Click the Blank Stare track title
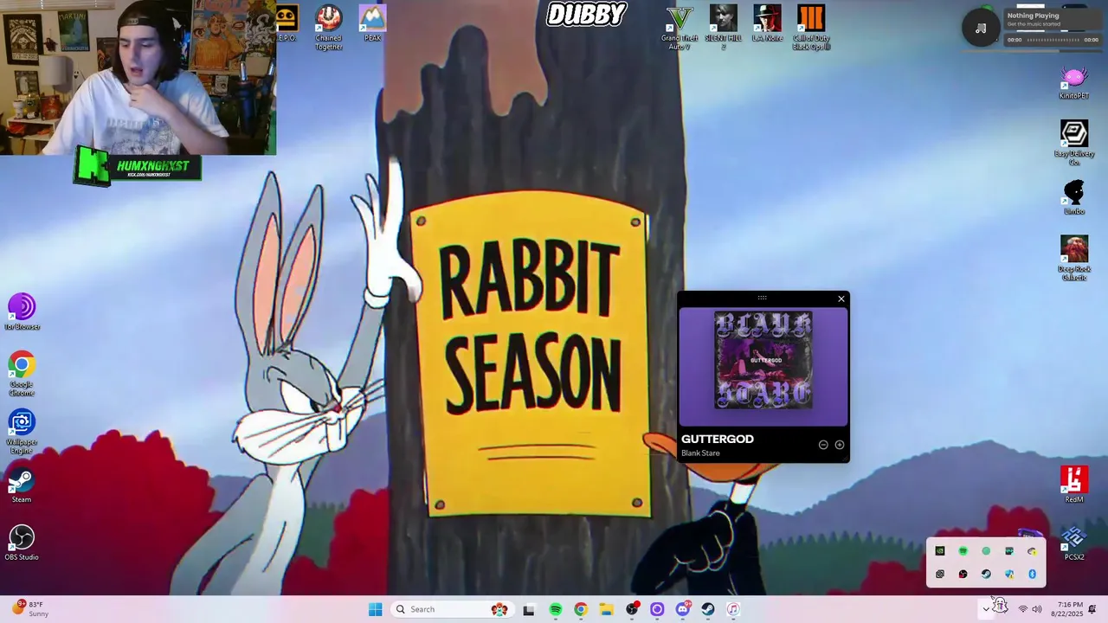The image size is (1108, 623). point(700,453)
